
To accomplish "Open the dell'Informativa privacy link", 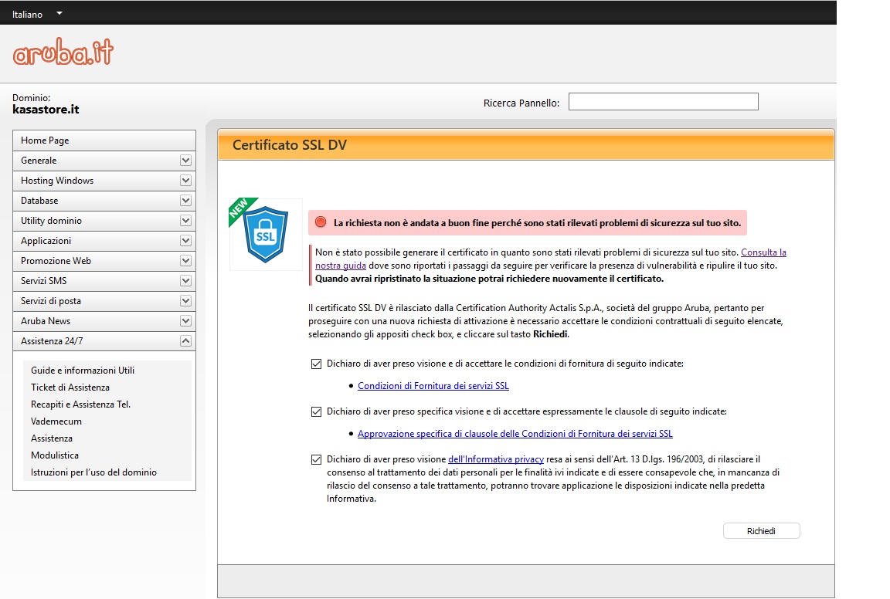I will 495,459.
